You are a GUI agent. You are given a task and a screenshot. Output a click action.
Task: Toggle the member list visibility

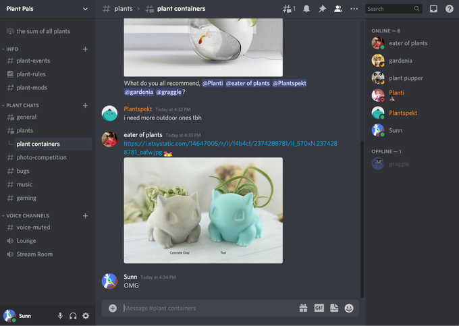pos(337,9)
